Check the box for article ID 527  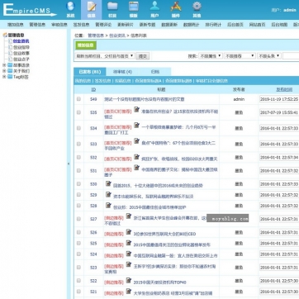coord(78,219)
